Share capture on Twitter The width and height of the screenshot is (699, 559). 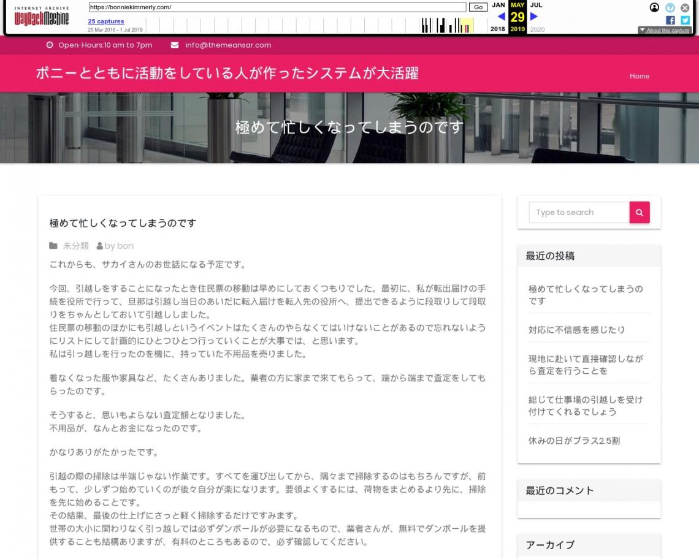[x=685, y=20]
